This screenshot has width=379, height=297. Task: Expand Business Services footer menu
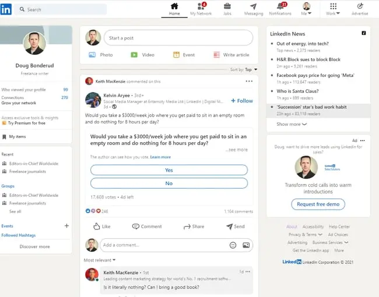pos(330,242)
